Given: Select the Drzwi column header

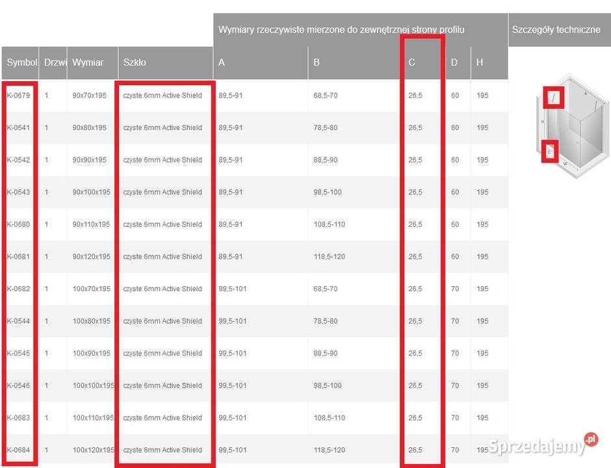Looking at the screenshot, I should pos(52,63).
